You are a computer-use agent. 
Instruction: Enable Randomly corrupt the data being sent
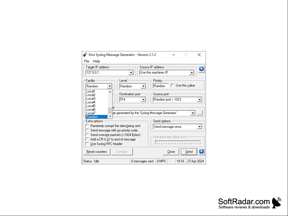click(x=87, y=126)
